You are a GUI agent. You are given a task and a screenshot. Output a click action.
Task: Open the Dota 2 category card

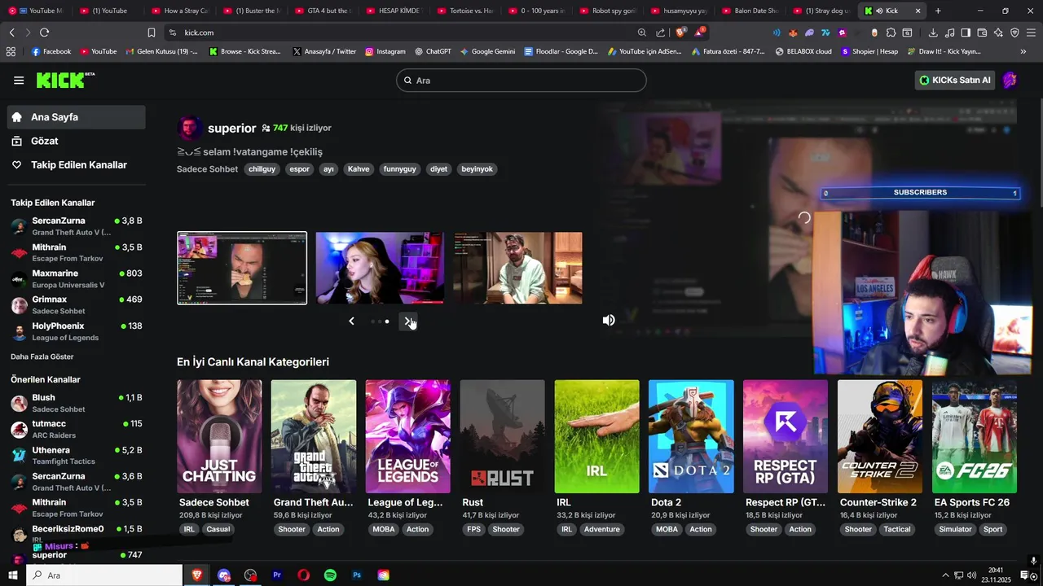691,436
